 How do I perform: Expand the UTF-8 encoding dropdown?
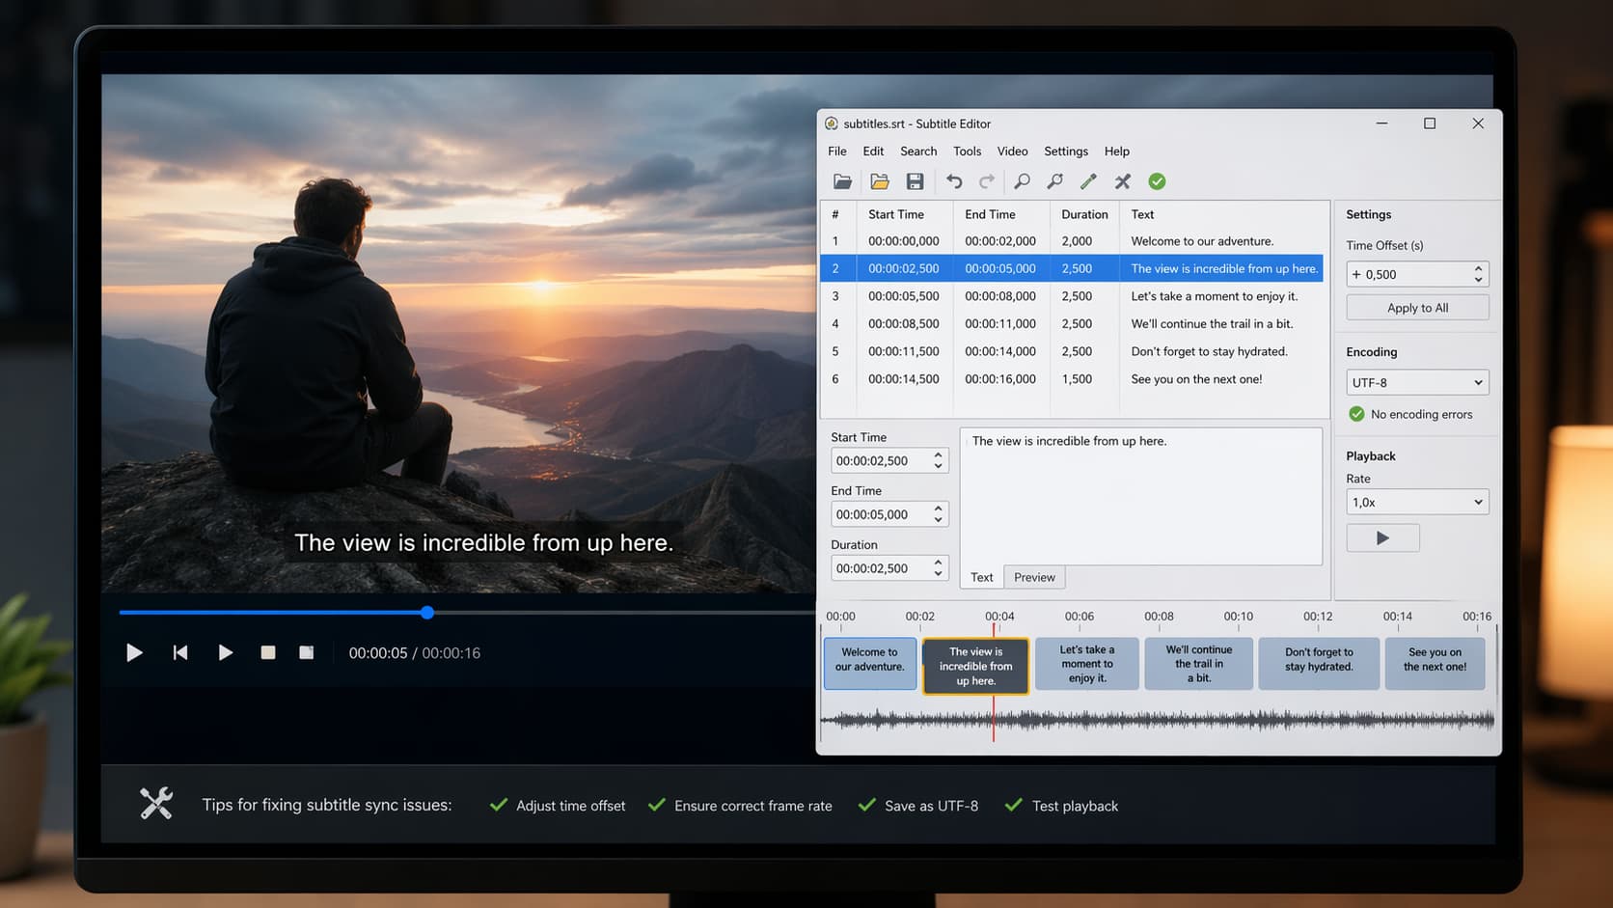[x=1416, y=383]
